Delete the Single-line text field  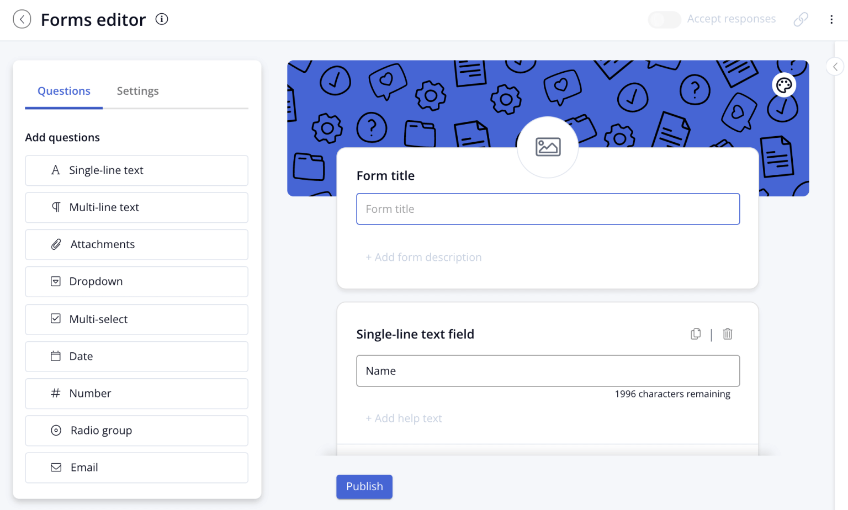[728, 334]
